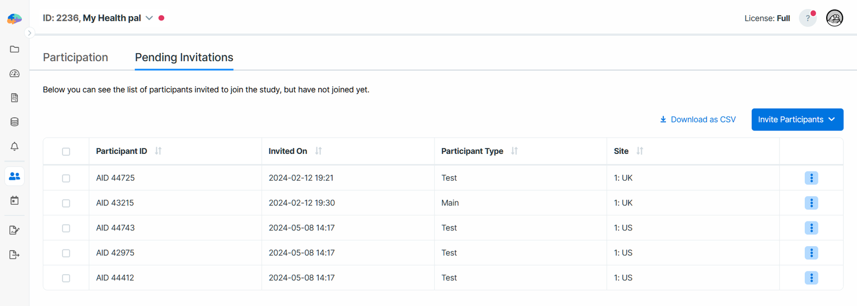Open actions menu for AID 44743
Image resolution: width=857 pixels, height=306 pixels.
tap(811, 228)
